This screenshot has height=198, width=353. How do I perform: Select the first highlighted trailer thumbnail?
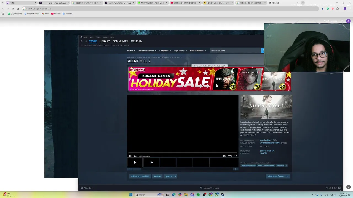coord(135,163)
